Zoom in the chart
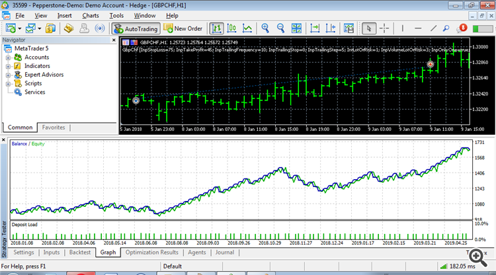This screenshot has height=275, width=496. coord(265,28)
